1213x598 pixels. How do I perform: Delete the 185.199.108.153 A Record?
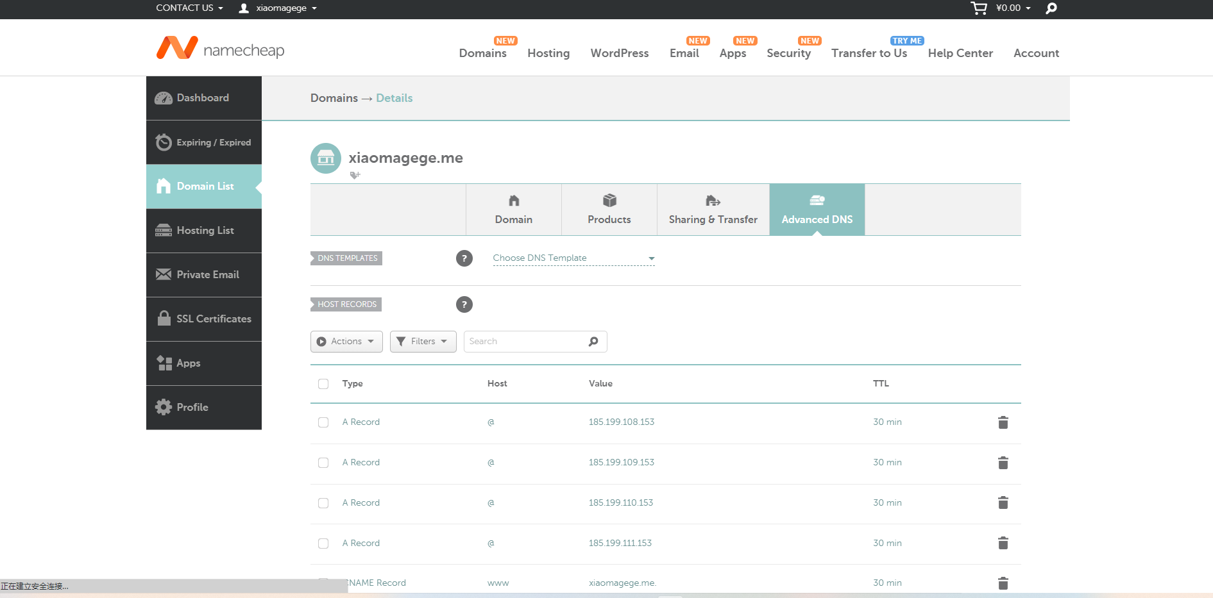1003,422
